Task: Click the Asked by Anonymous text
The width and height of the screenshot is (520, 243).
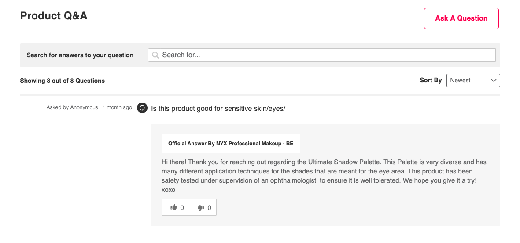Action: tap(73, 107)
